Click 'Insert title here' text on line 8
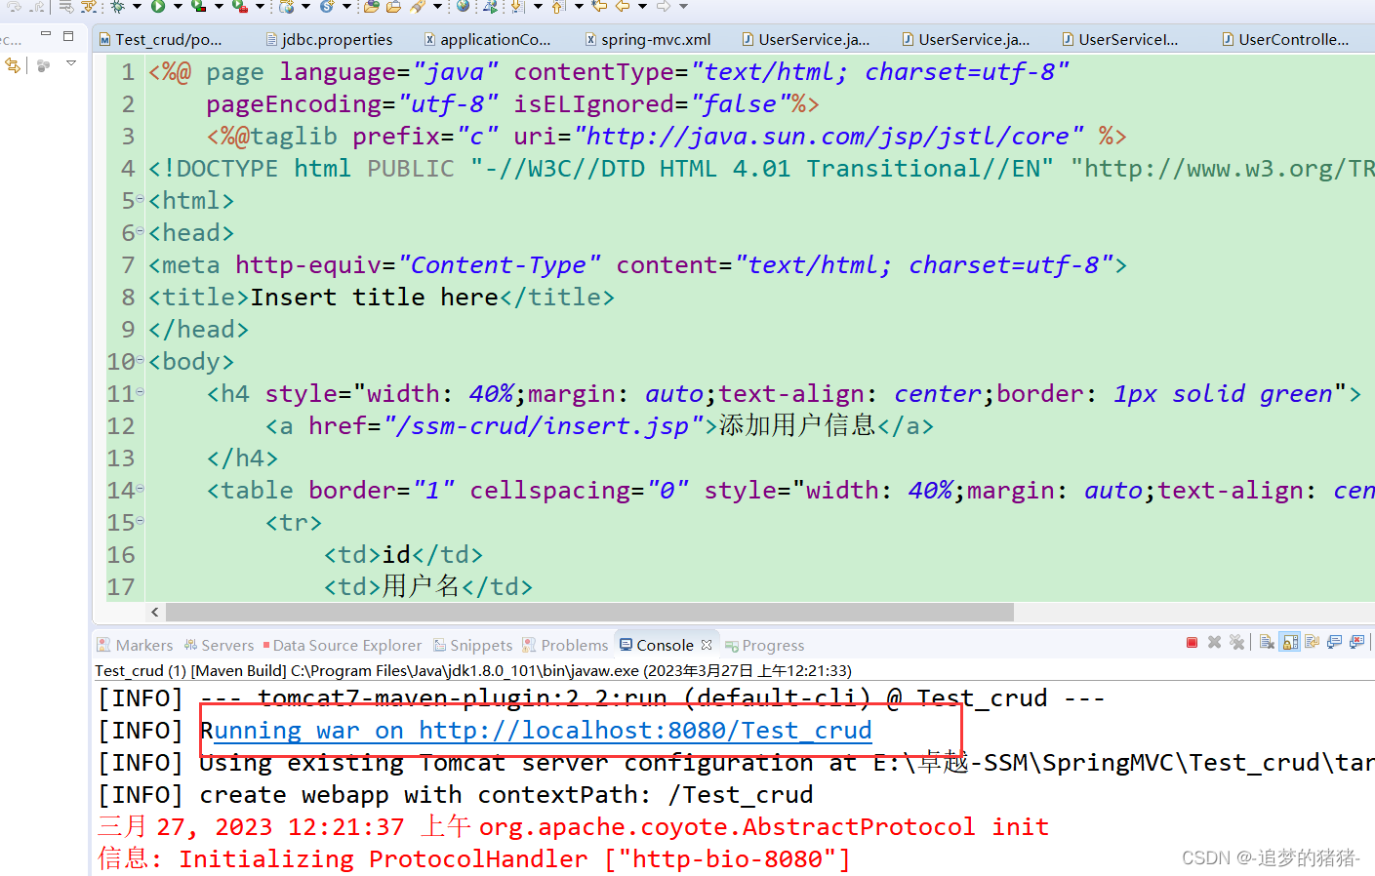 [x=375, y=297]
